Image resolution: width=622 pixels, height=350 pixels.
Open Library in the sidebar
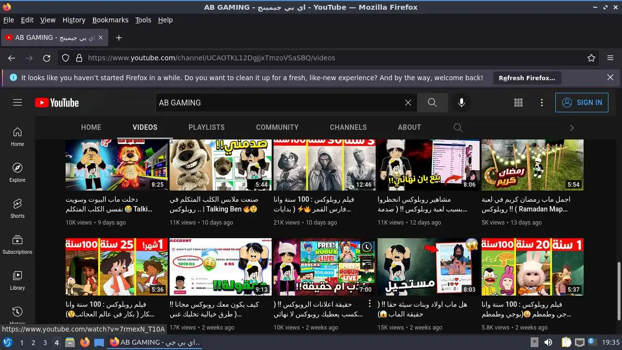point(17,280)
